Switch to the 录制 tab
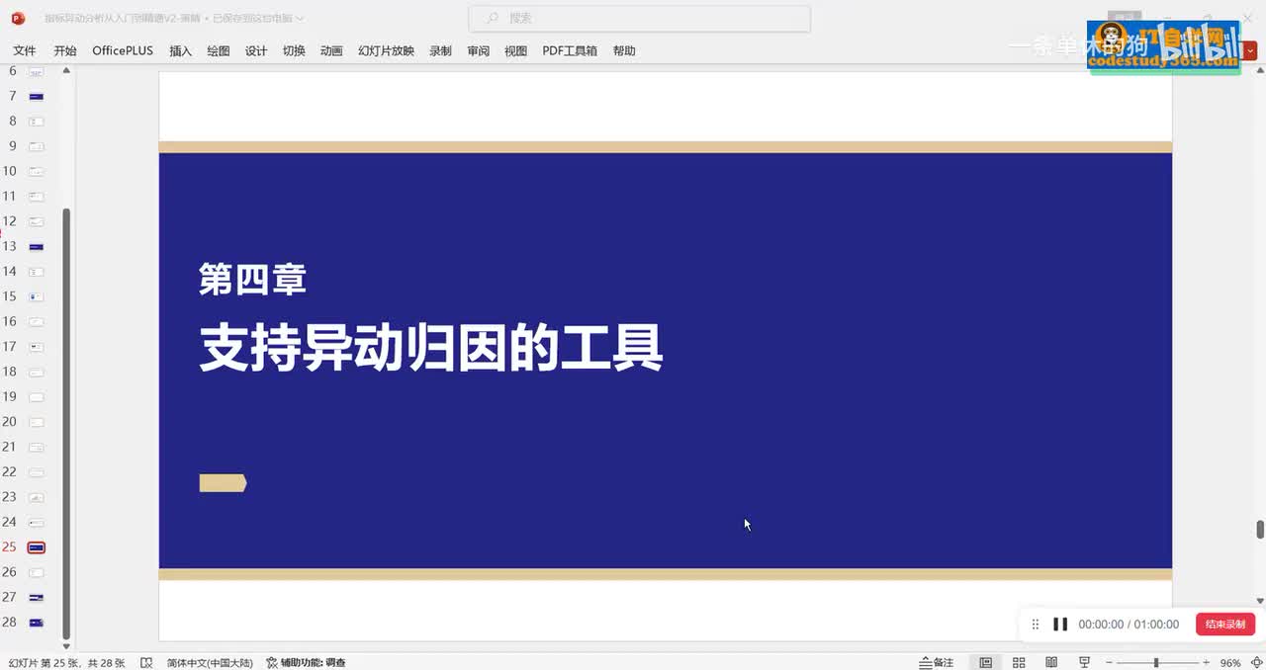The width and height of the screenshot is (1266, 670). coord(440,50)
